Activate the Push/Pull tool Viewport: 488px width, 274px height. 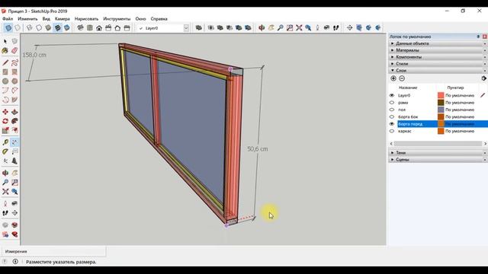(14, 112)
